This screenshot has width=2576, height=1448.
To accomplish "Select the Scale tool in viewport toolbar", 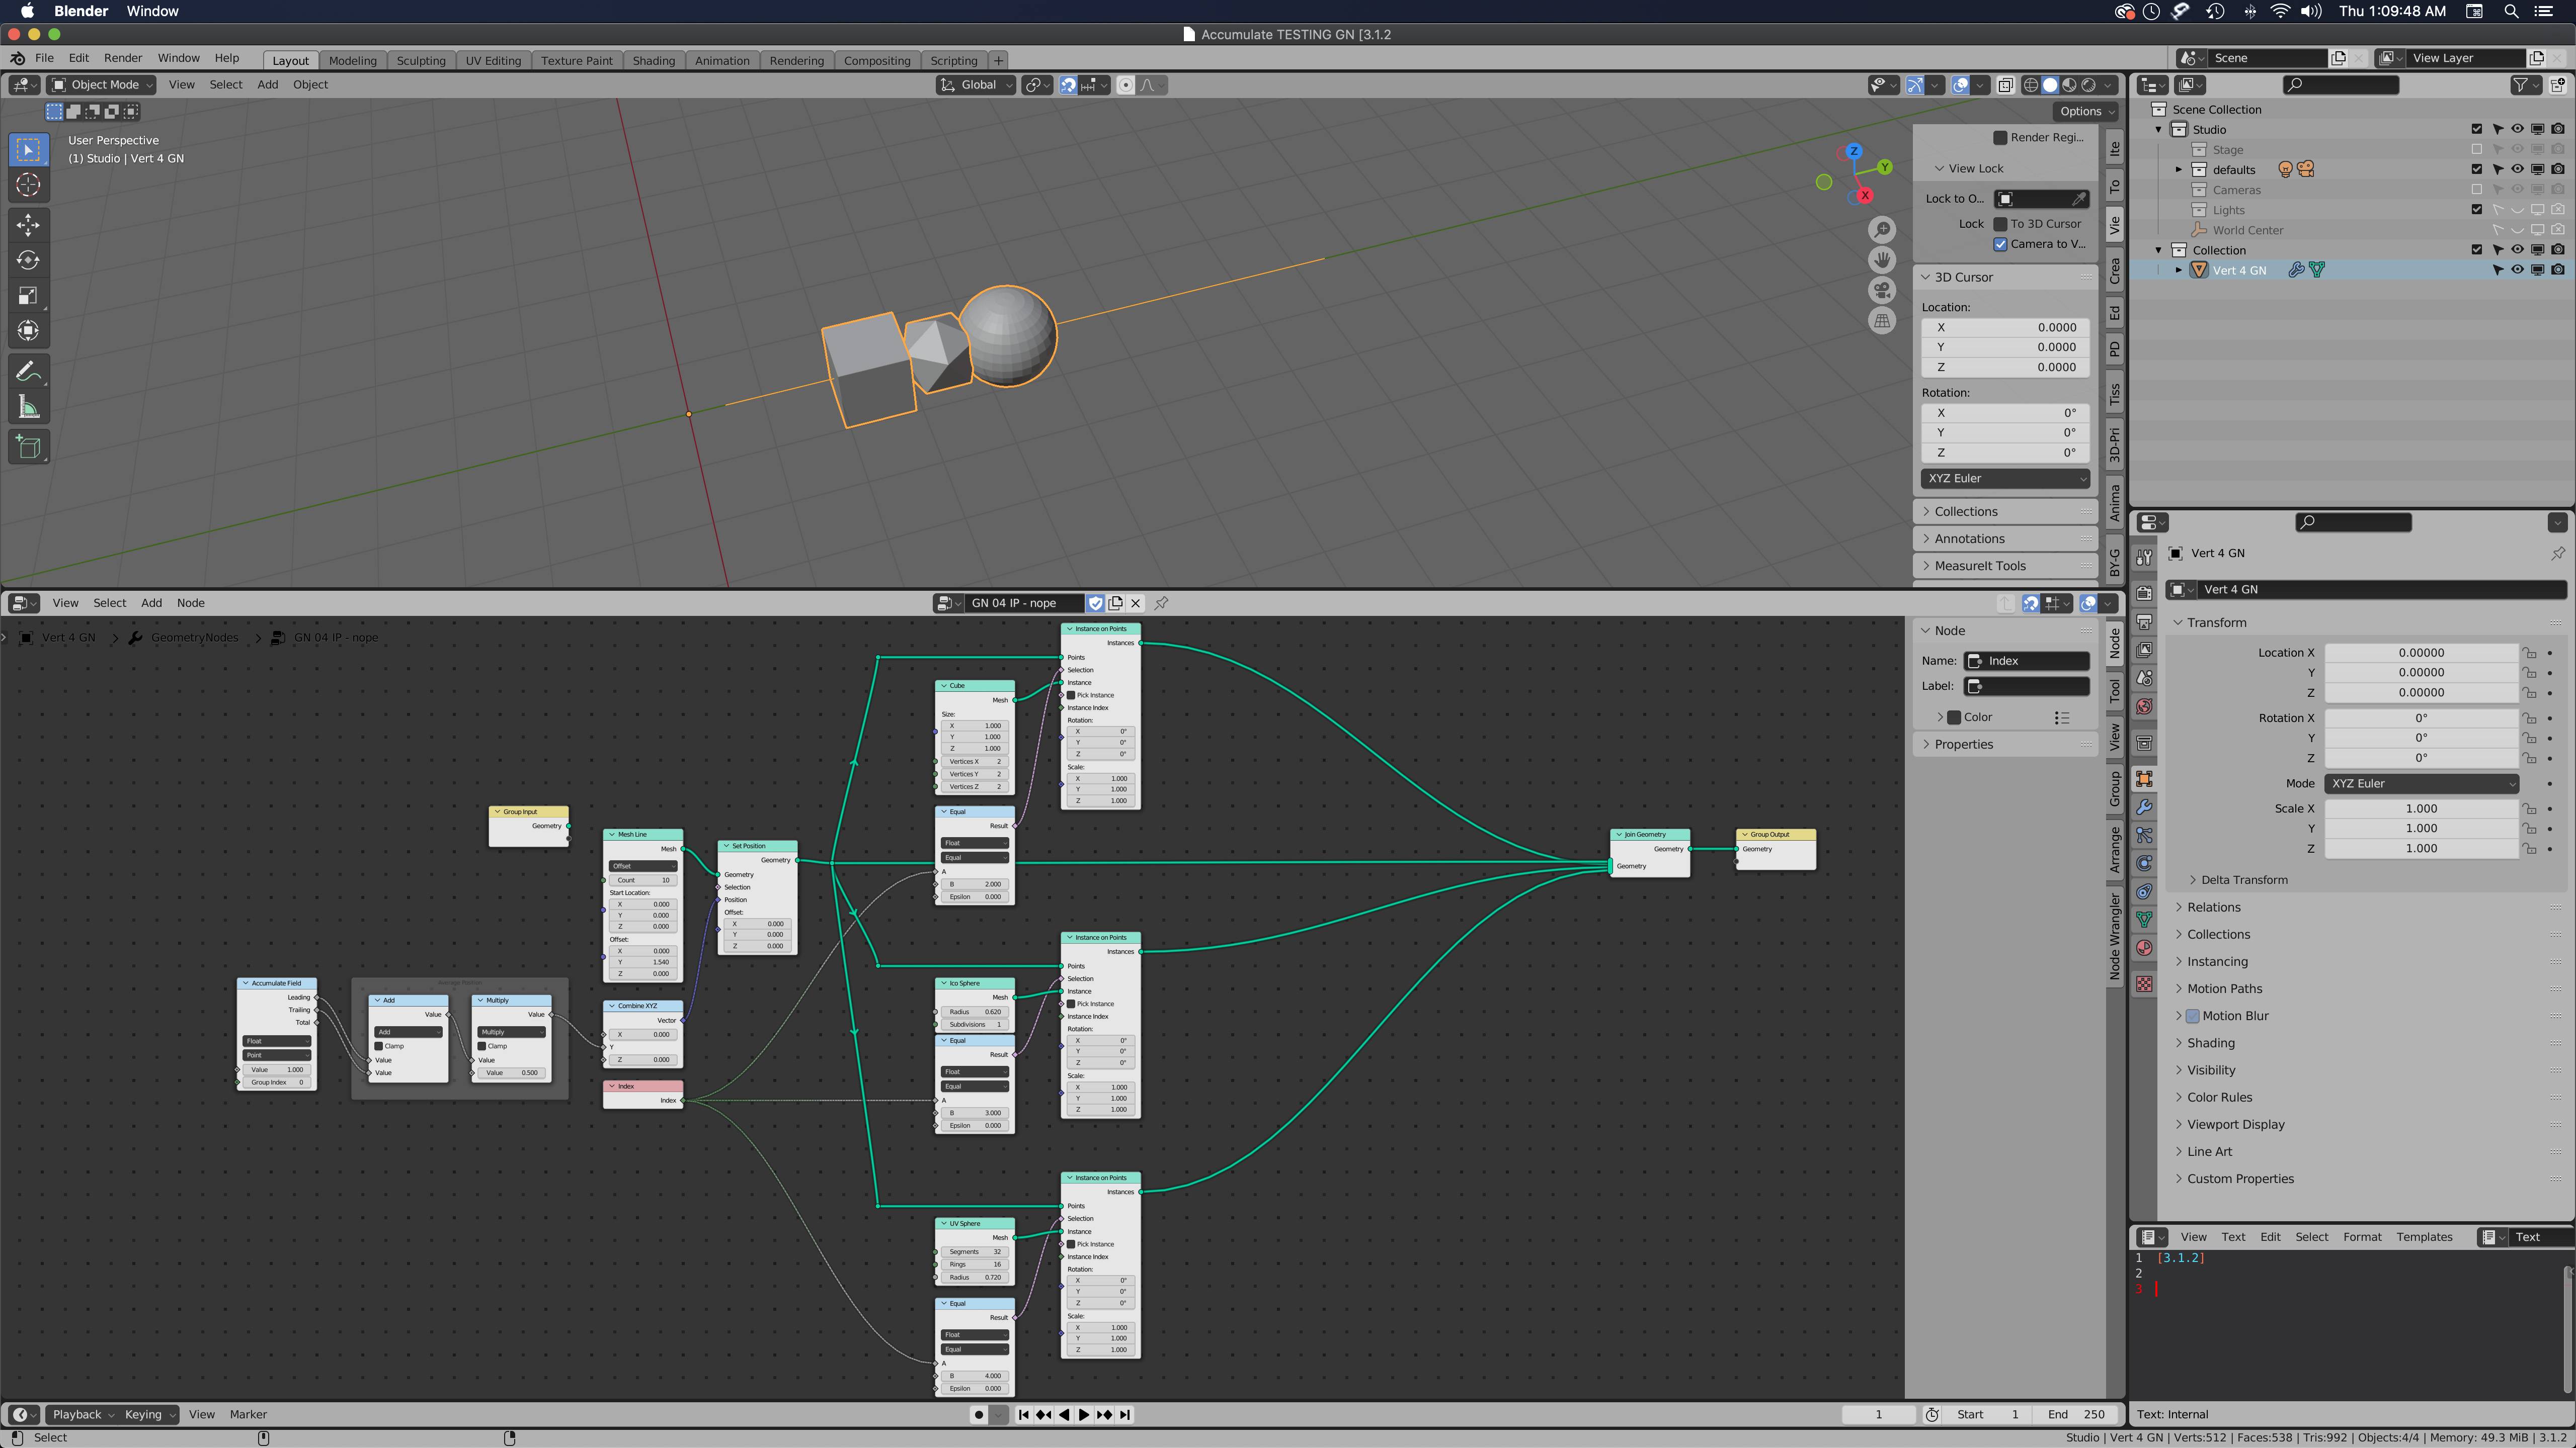I will click(28, 295).
